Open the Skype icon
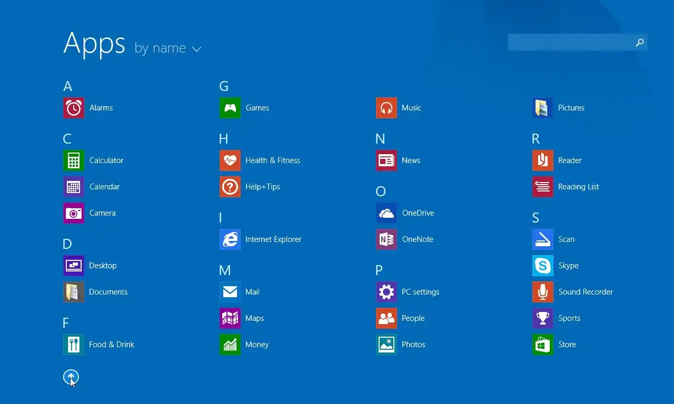Viewport: 674px width, 404px height. click(543, 266)
